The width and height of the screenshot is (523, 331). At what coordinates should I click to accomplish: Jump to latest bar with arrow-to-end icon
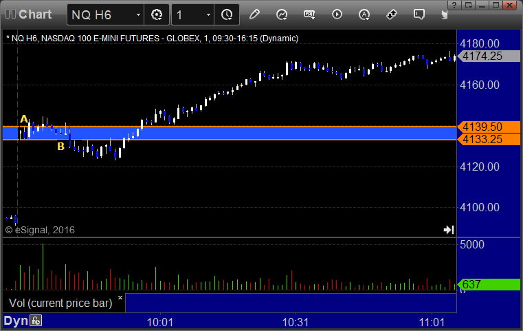tap(449, 229)
